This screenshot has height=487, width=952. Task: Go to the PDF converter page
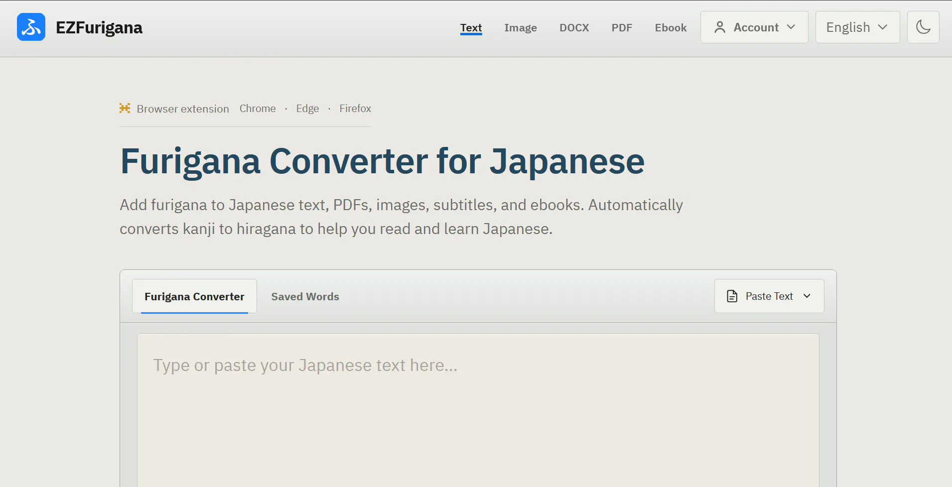pyautogui.click(x=622, y=28)
